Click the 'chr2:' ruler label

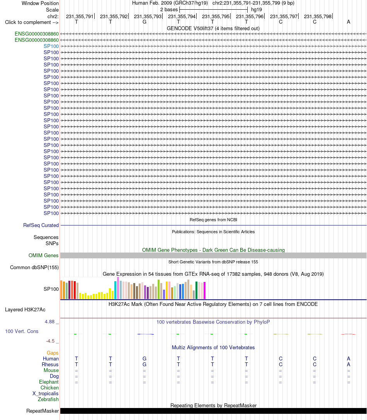click(x=53, y=16)
